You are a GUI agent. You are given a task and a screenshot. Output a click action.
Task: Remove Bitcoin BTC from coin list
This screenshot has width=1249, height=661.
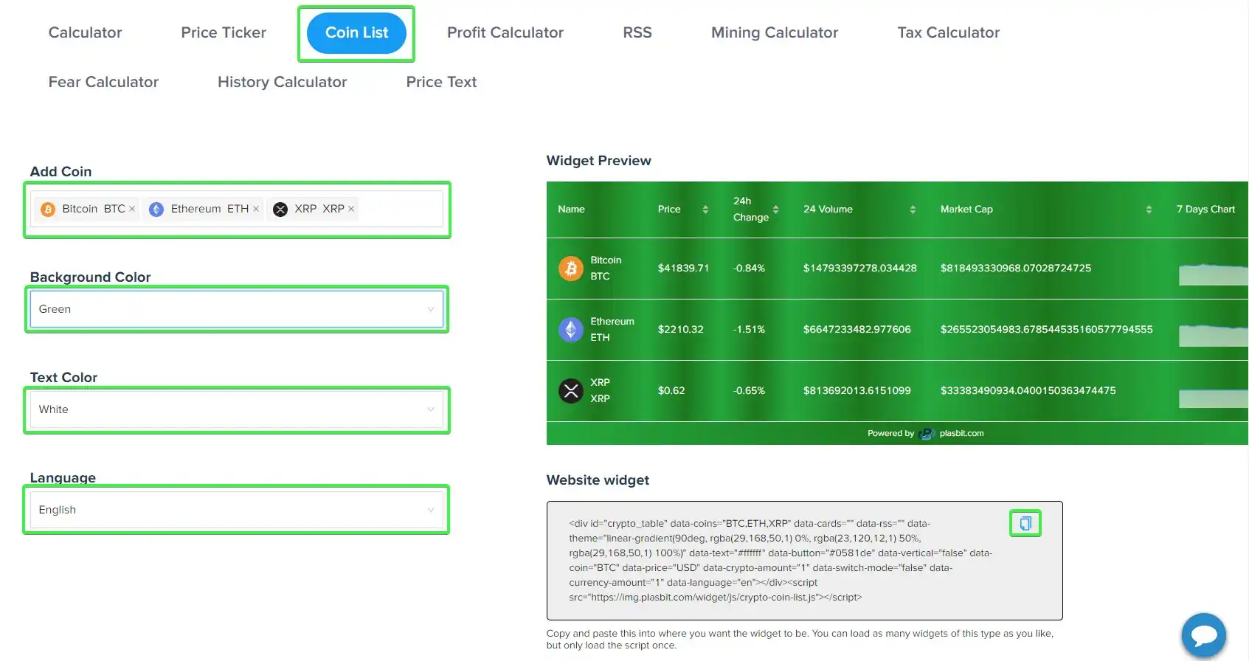tap(132, 210)
